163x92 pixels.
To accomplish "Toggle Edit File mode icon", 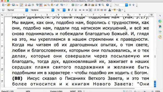I will coord(21,5).
